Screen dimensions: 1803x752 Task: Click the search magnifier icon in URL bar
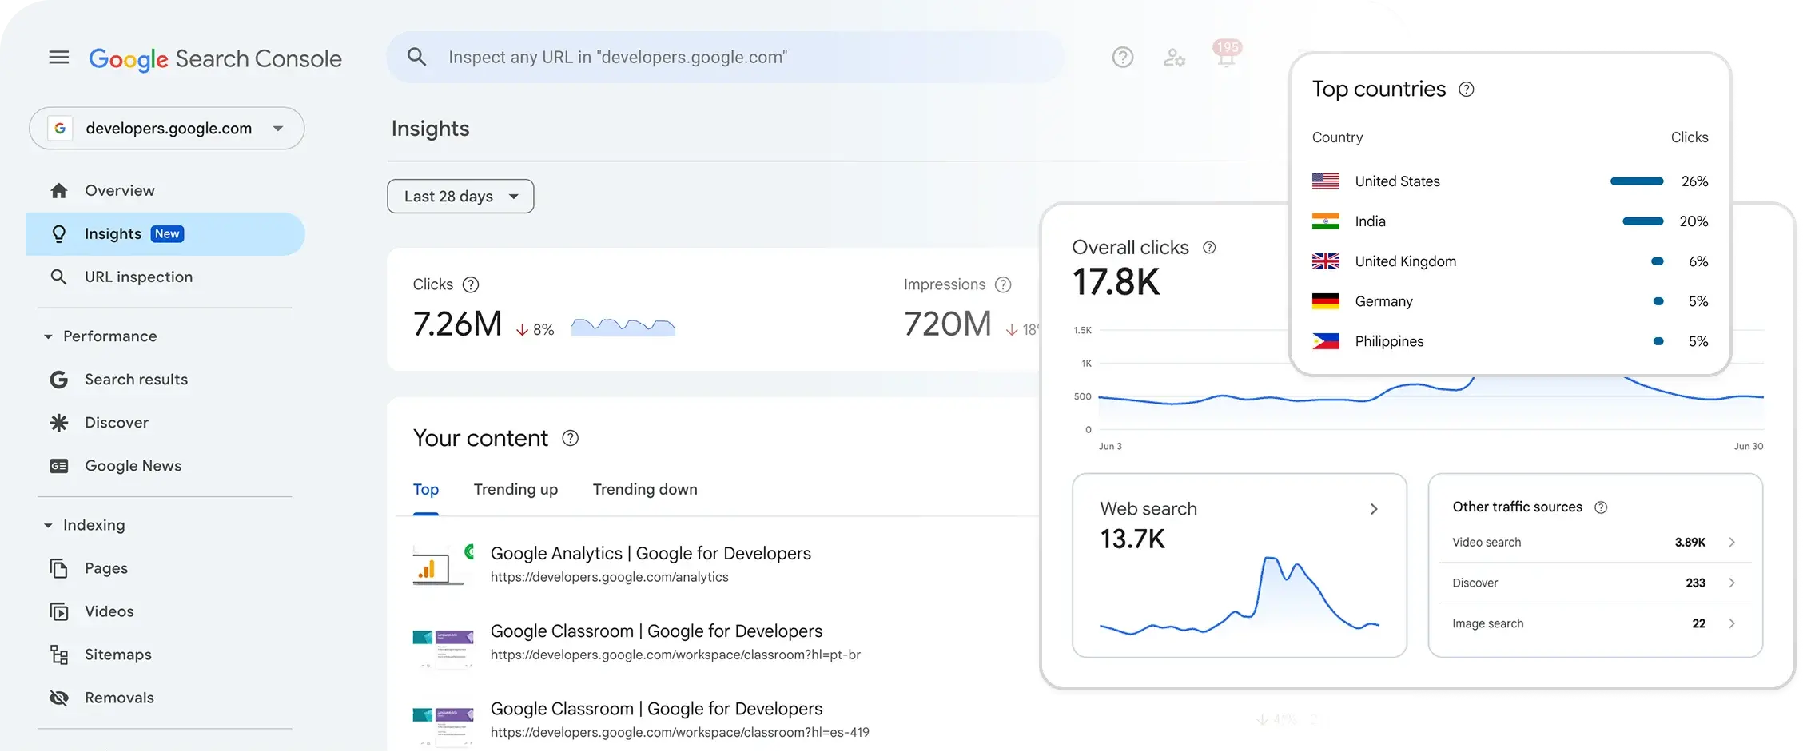click(416, 57)
